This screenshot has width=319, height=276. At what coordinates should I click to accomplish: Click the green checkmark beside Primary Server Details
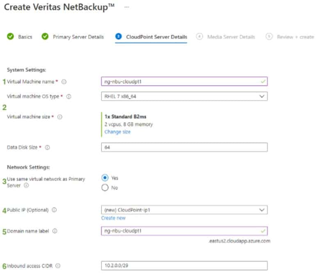(x=45, y=37)
